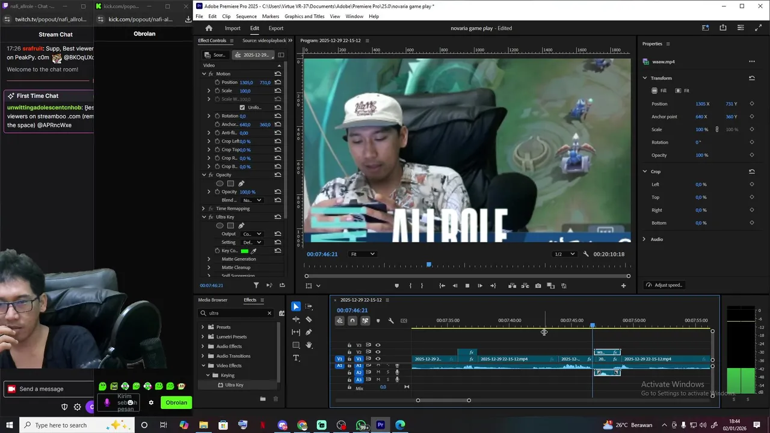Switch to the Media Browser tab

coord(213,300)
